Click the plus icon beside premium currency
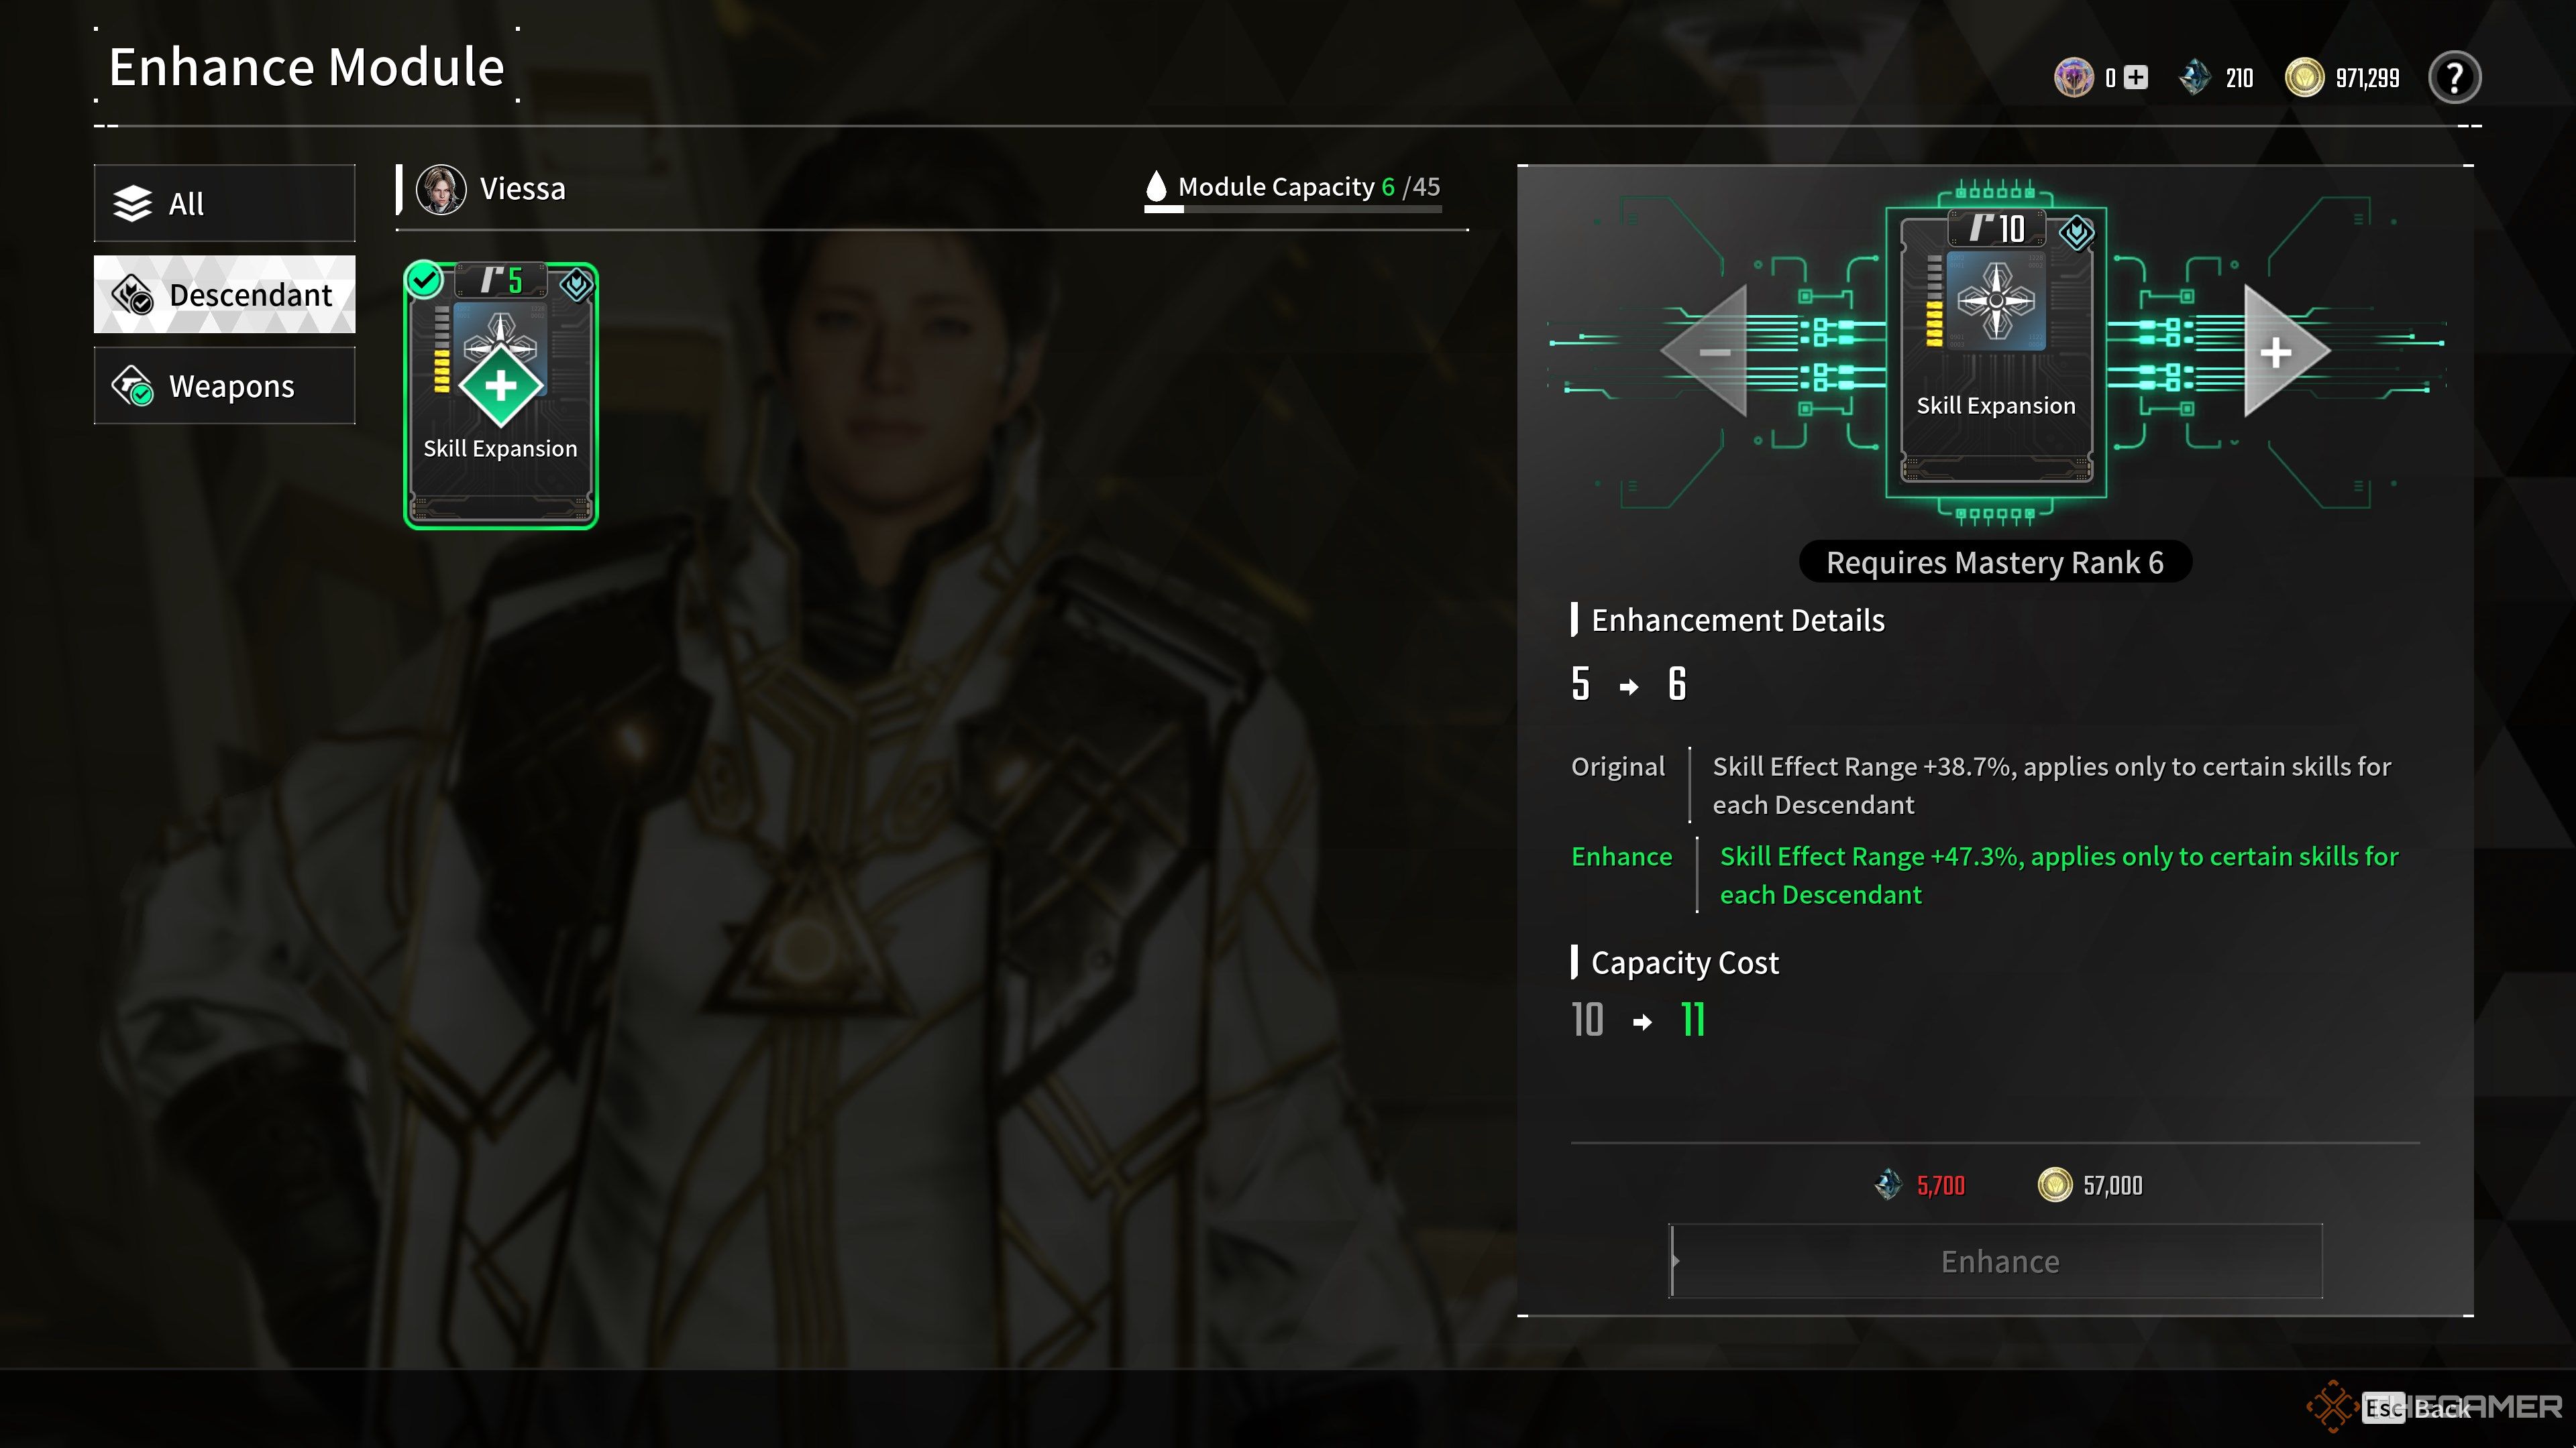Screen dimensions: 2576x1448 (x=2136, y=77)
